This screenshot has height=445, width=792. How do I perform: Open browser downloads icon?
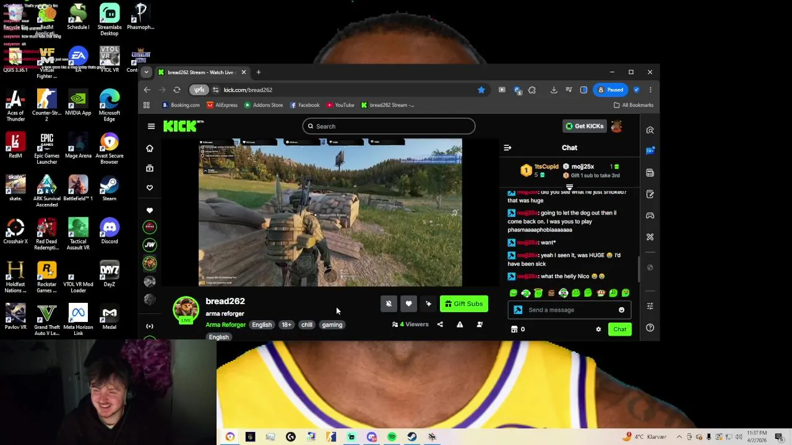(x=554, y=90)
